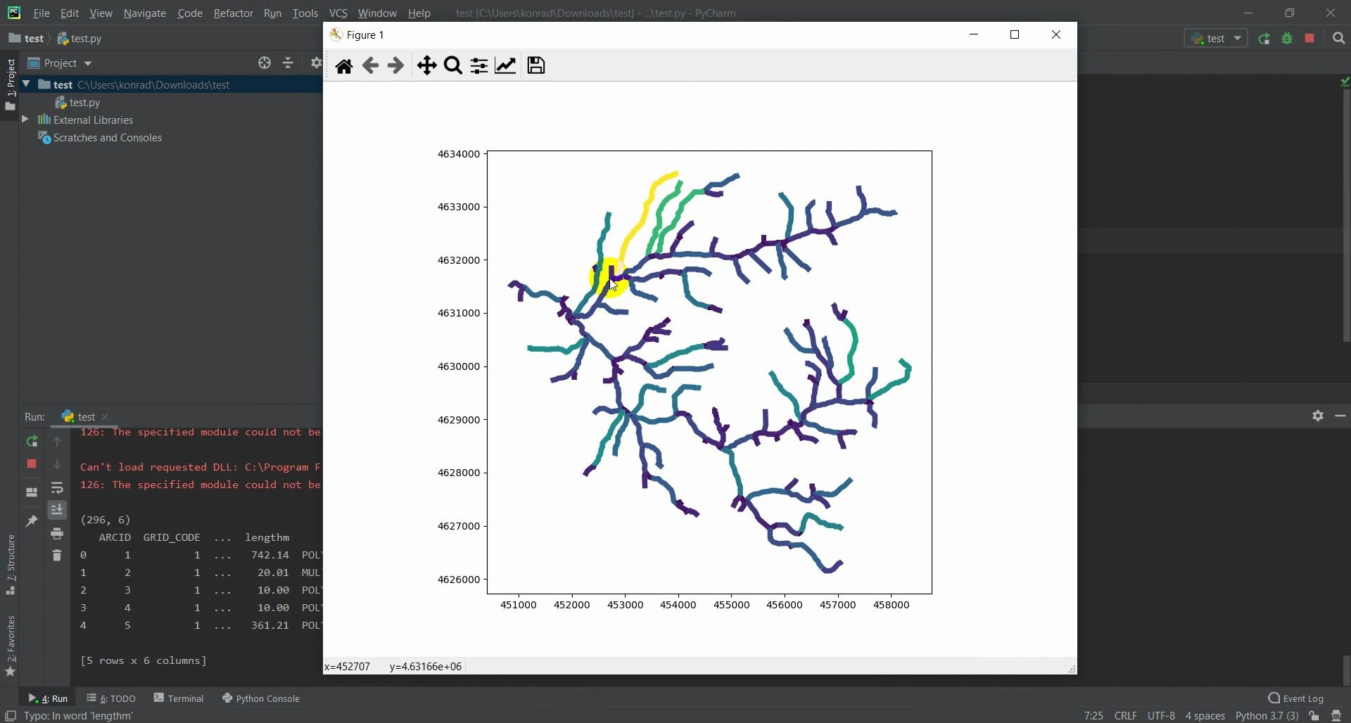Screen dimensions: 1351x723
Task: Toggle Pin Tab in the Run panel
Action: click(31, 520)
